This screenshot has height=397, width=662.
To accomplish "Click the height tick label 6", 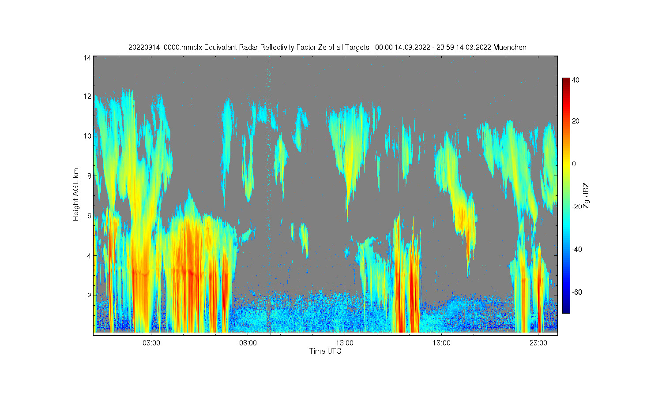I will click(x=89, y=216).
